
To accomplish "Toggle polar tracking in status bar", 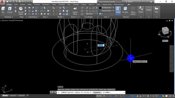I will tap(116, 96).
